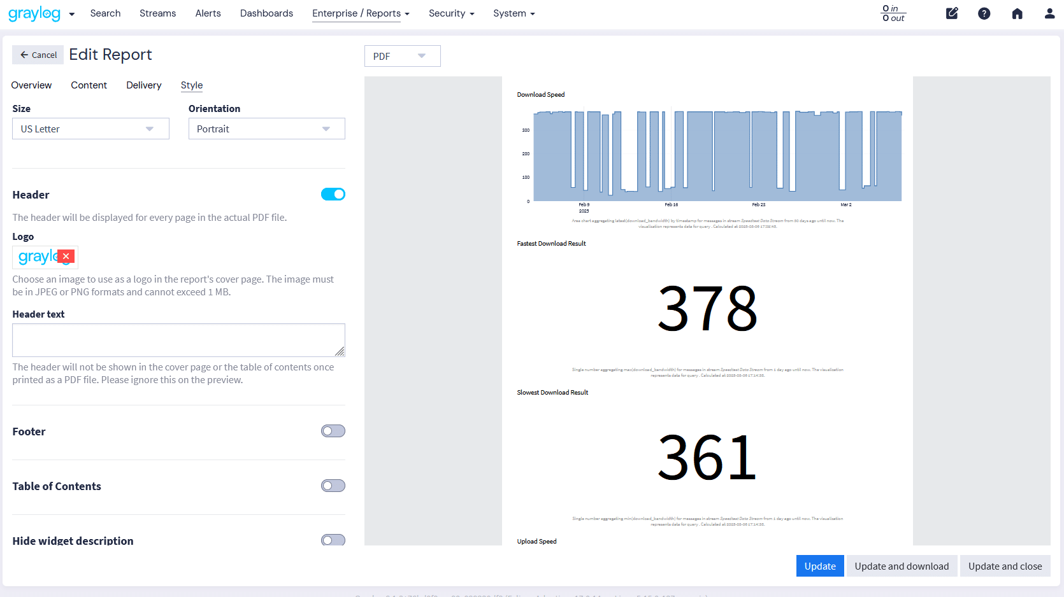Switch to the Delivery tab
Viewport: 1064px width, 597px height.
[x=143, y=85]
